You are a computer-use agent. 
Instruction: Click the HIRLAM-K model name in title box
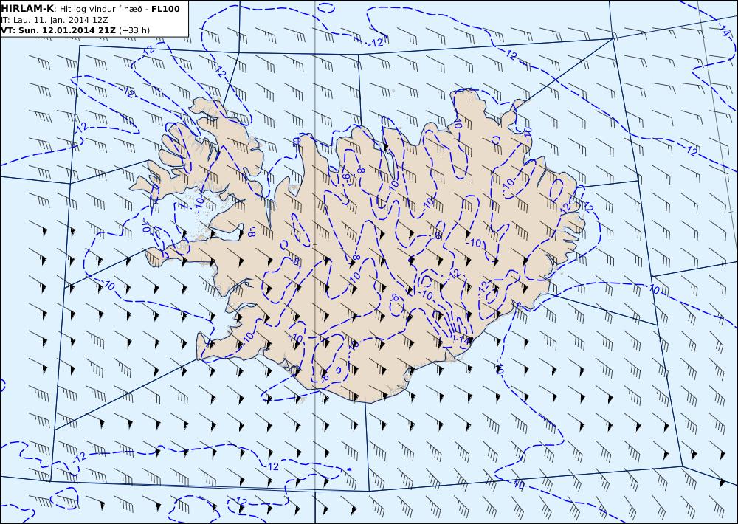28,9
